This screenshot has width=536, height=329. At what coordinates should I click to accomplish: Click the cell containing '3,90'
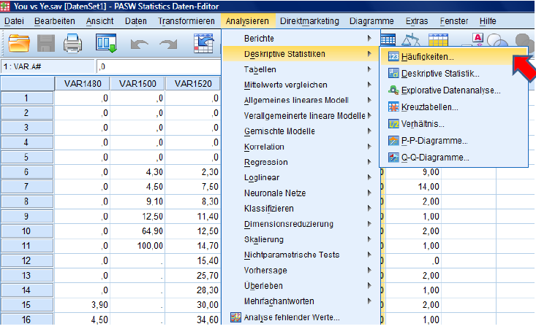[x=83, y=305]
